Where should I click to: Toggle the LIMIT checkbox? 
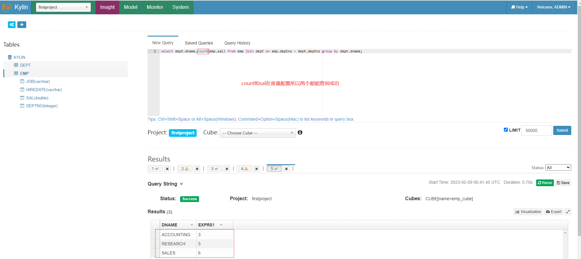506,130
